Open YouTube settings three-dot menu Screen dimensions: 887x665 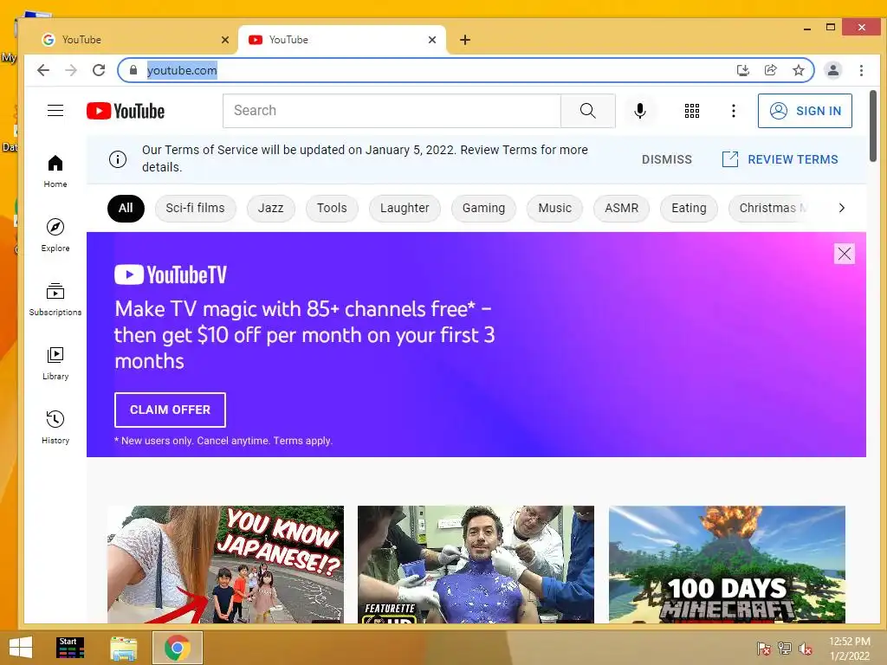(733, 111)
